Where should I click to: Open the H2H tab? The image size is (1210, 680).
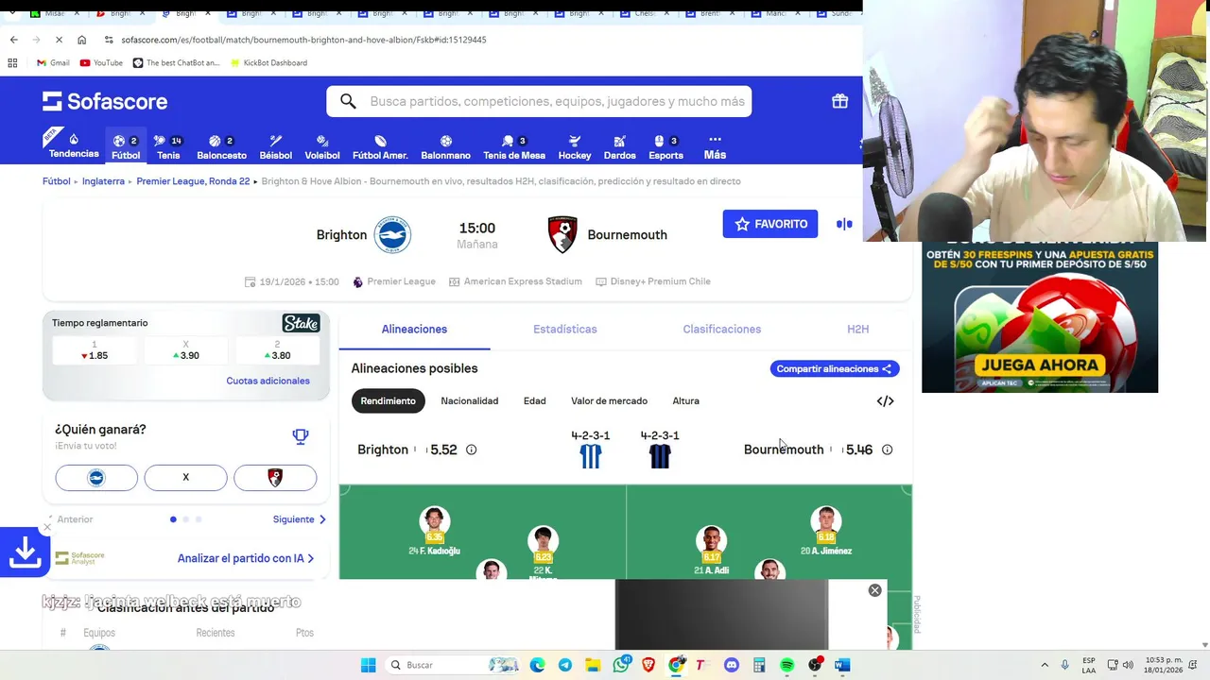click(857, 329)
